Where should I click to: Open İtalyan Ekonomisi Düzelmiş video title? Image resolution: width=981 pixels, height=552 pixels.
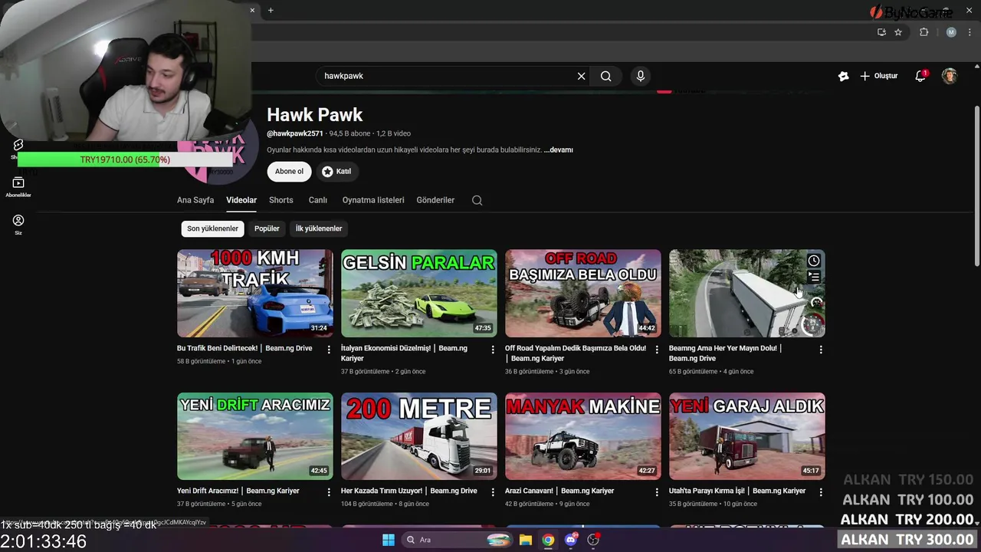404,353
